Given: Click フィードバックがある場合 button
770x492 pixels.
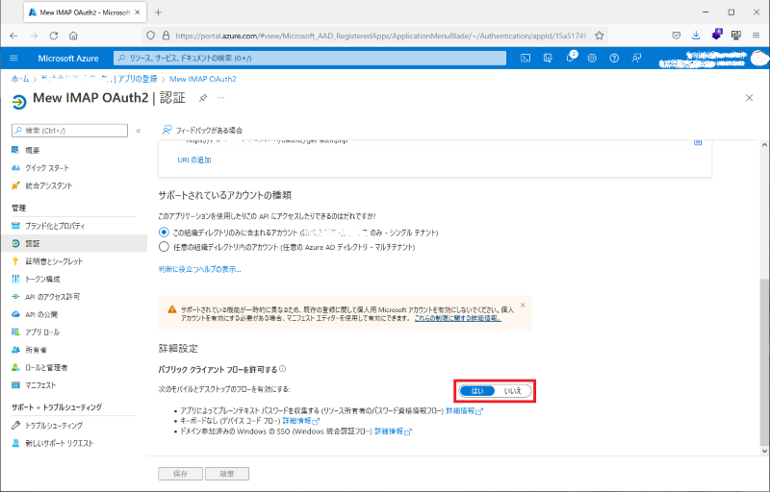Looking at the screenshot, I should (x=202, y=130).
